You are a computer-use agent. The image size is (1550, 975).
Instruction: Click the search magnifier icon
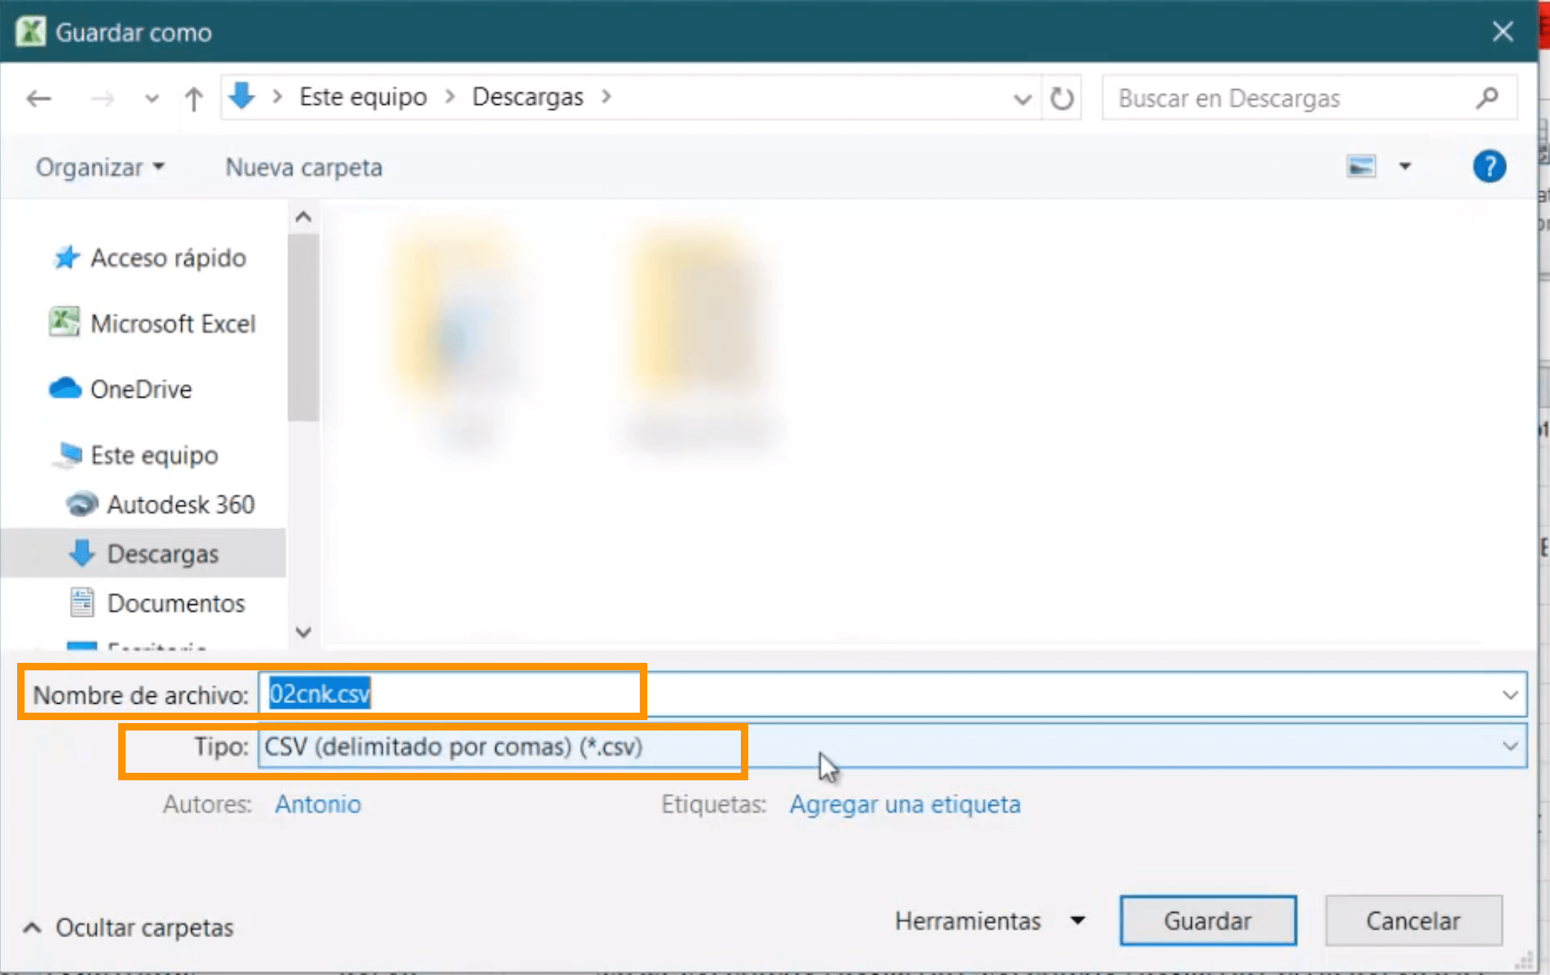[1487, 98]
